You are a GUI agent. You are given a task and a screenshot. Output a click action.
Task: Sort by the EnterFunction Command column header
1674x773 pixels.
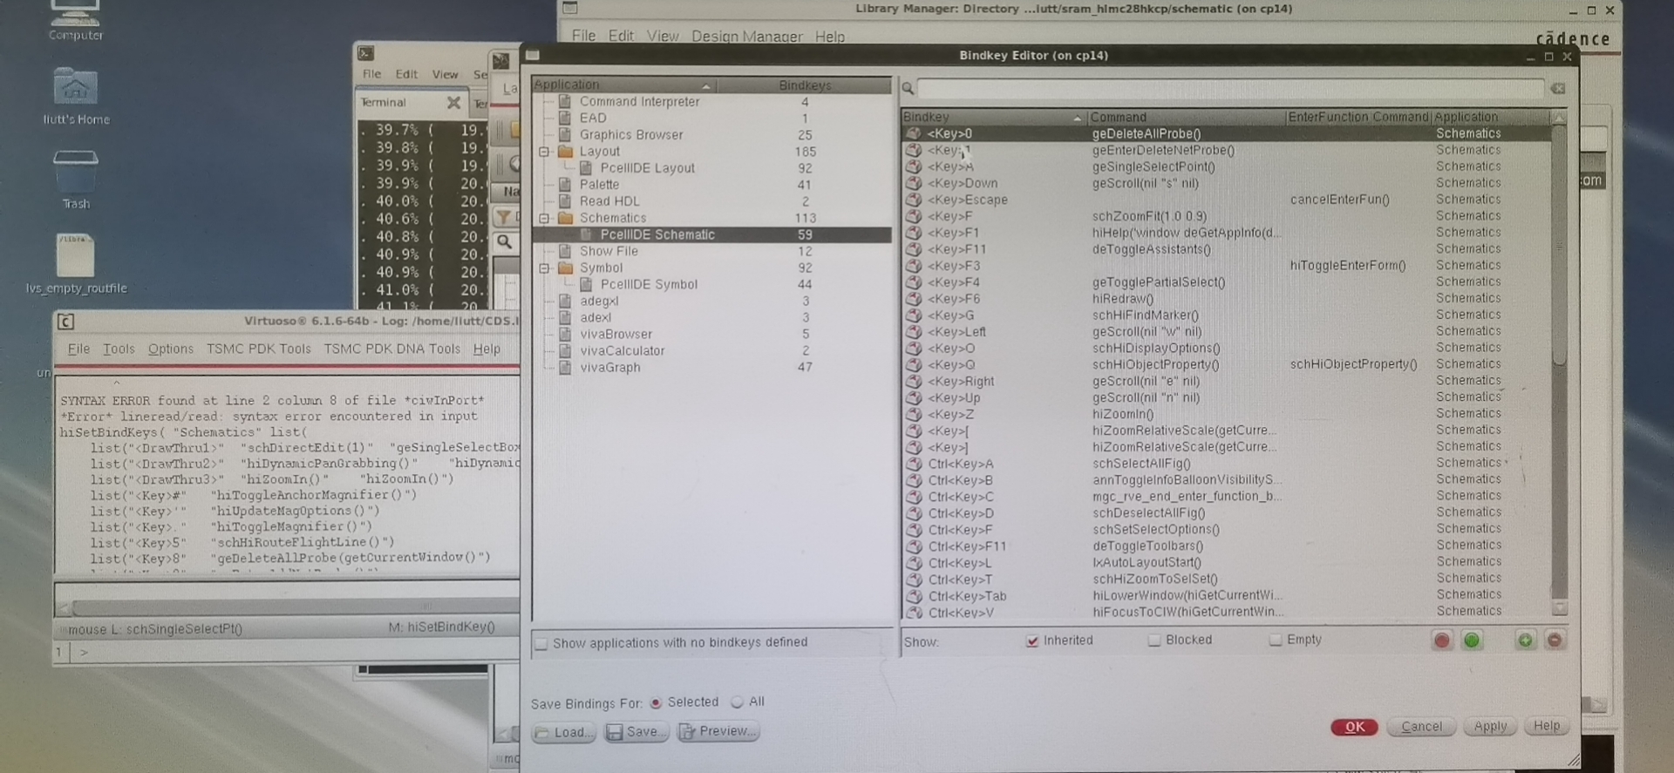coord(1358,117)
